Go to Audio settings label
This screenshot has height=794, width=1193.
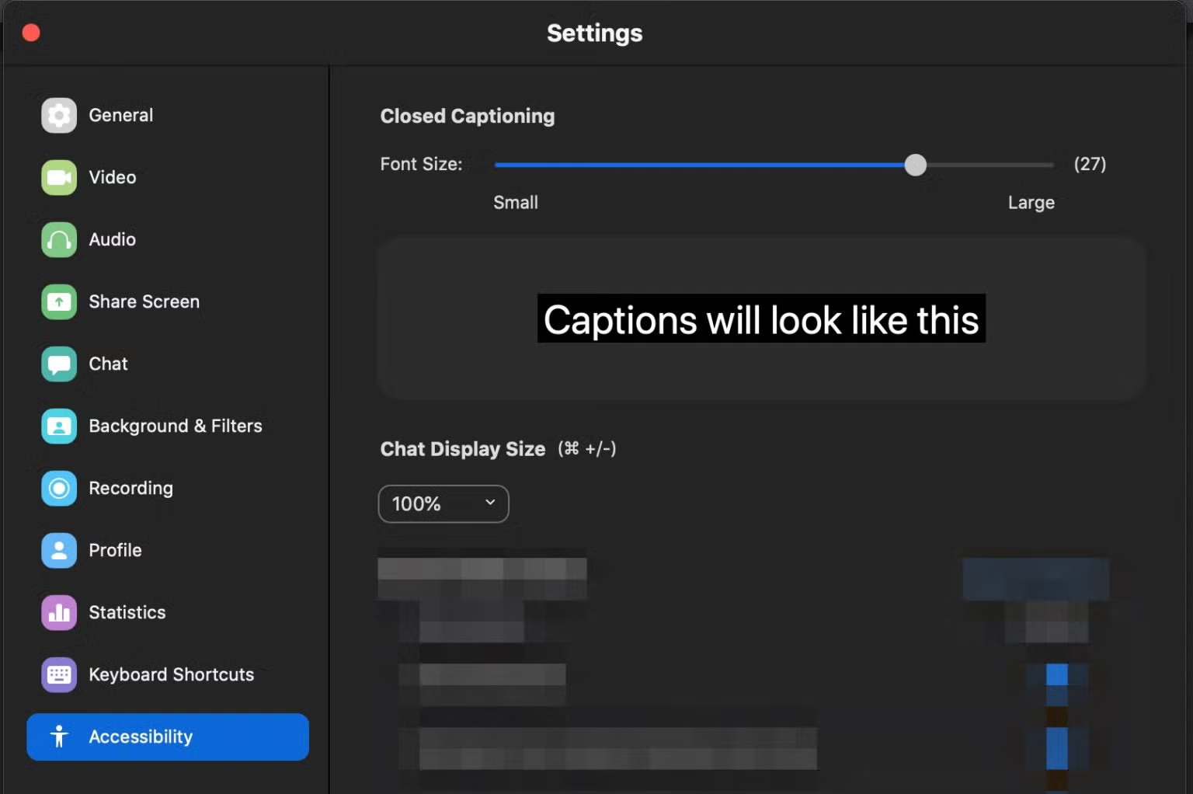(113, 239)
